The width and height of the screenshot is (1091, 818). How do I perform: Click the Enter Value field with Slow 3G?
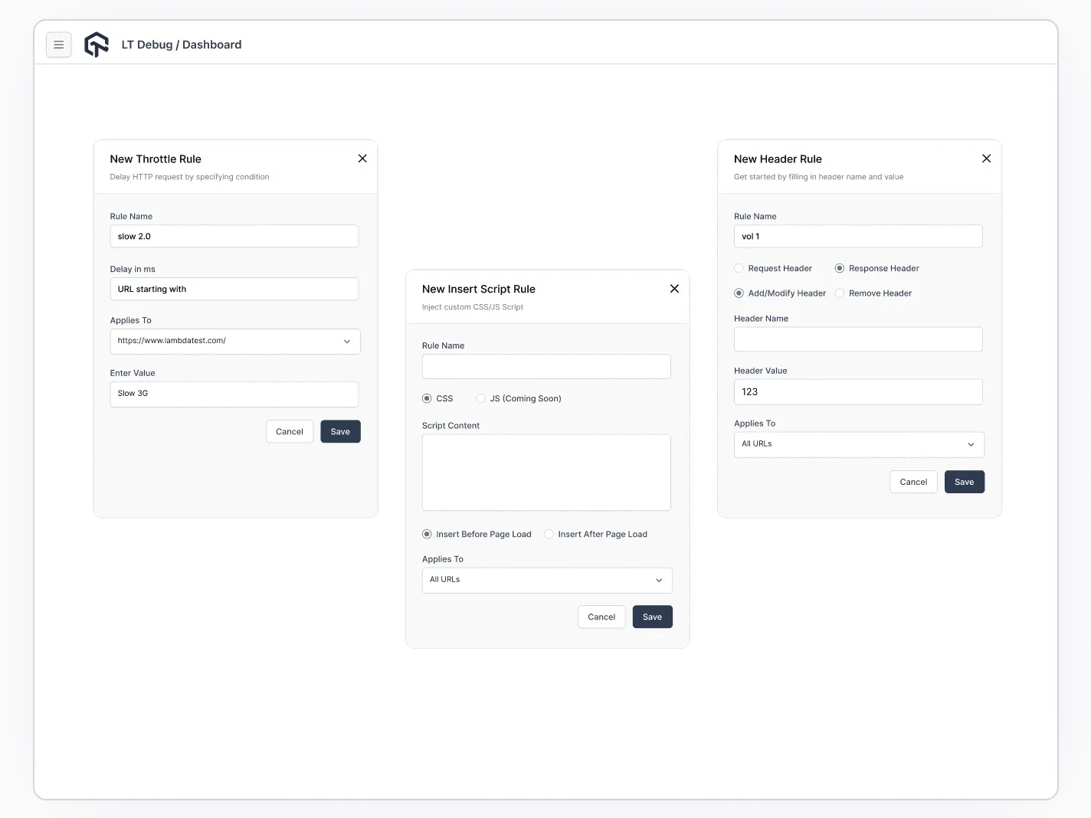(234, 394)
